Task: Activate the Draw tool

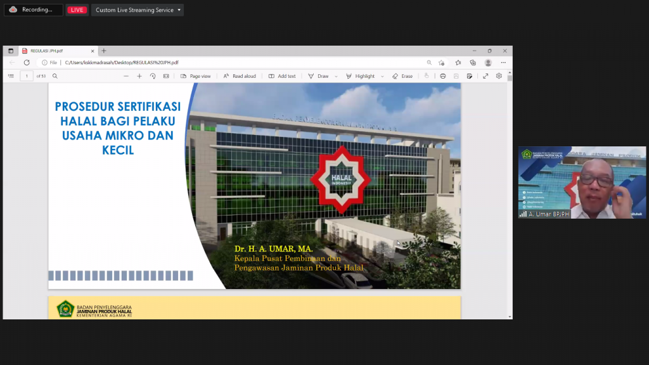Action: pyautogui.click(x=318, y=76)
